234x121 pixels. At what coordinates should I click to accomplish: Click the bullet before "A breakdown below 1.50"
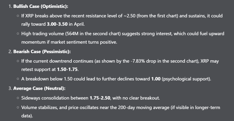[x=18, y=79]
